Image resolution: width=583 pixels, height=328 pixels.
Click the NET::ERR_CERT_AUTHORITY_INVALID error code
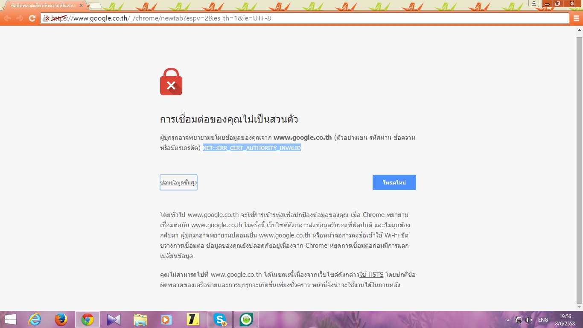click(x=252, y=148)
